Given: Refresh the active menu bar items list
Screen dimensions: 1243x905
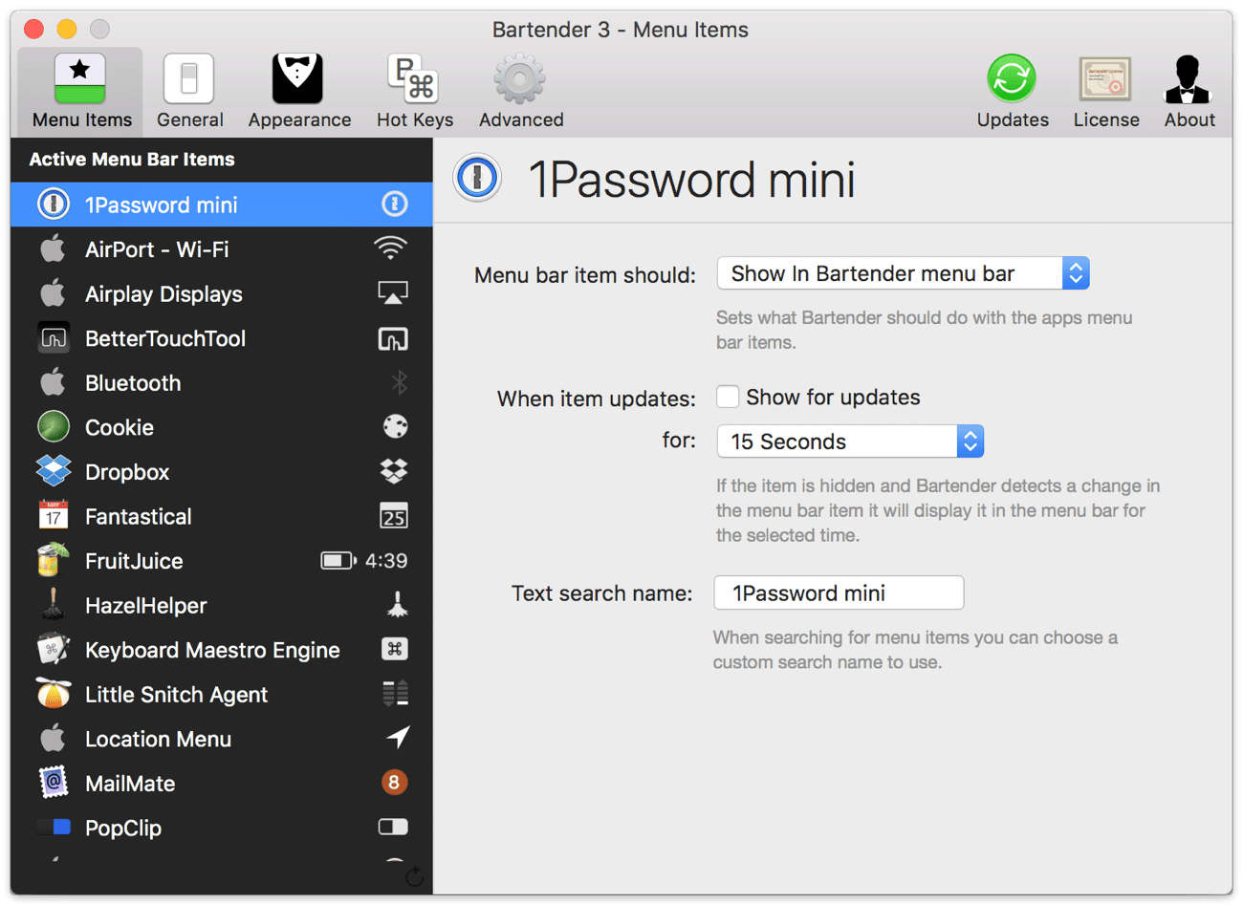Looking at the screenshot, I should [414, 877].
